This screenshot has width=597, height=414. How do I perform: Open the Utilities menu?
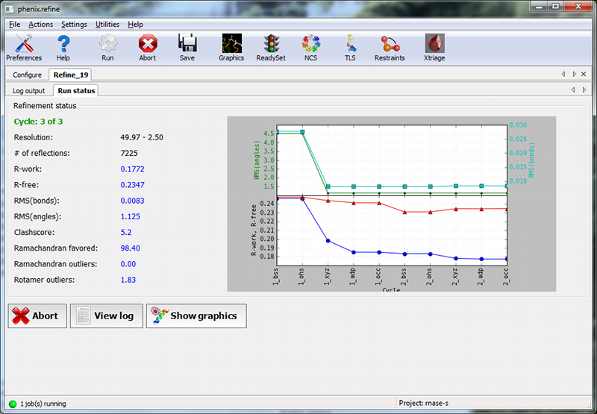point(107,25)
